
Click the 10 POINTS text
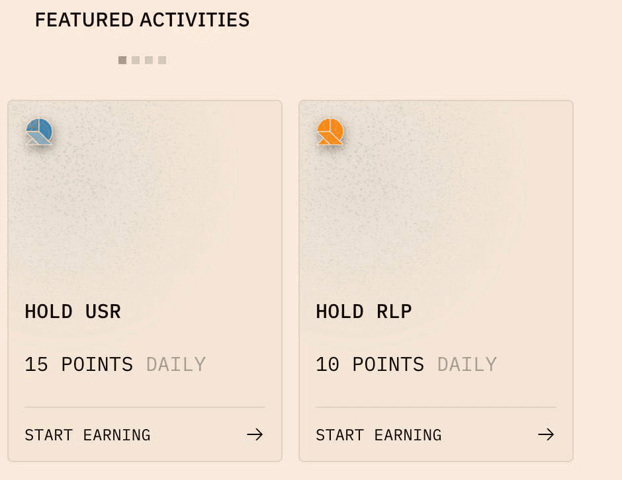pyautogui.click(x=370, y=364)
